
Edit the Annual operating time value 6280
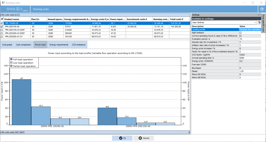point(250,58)
